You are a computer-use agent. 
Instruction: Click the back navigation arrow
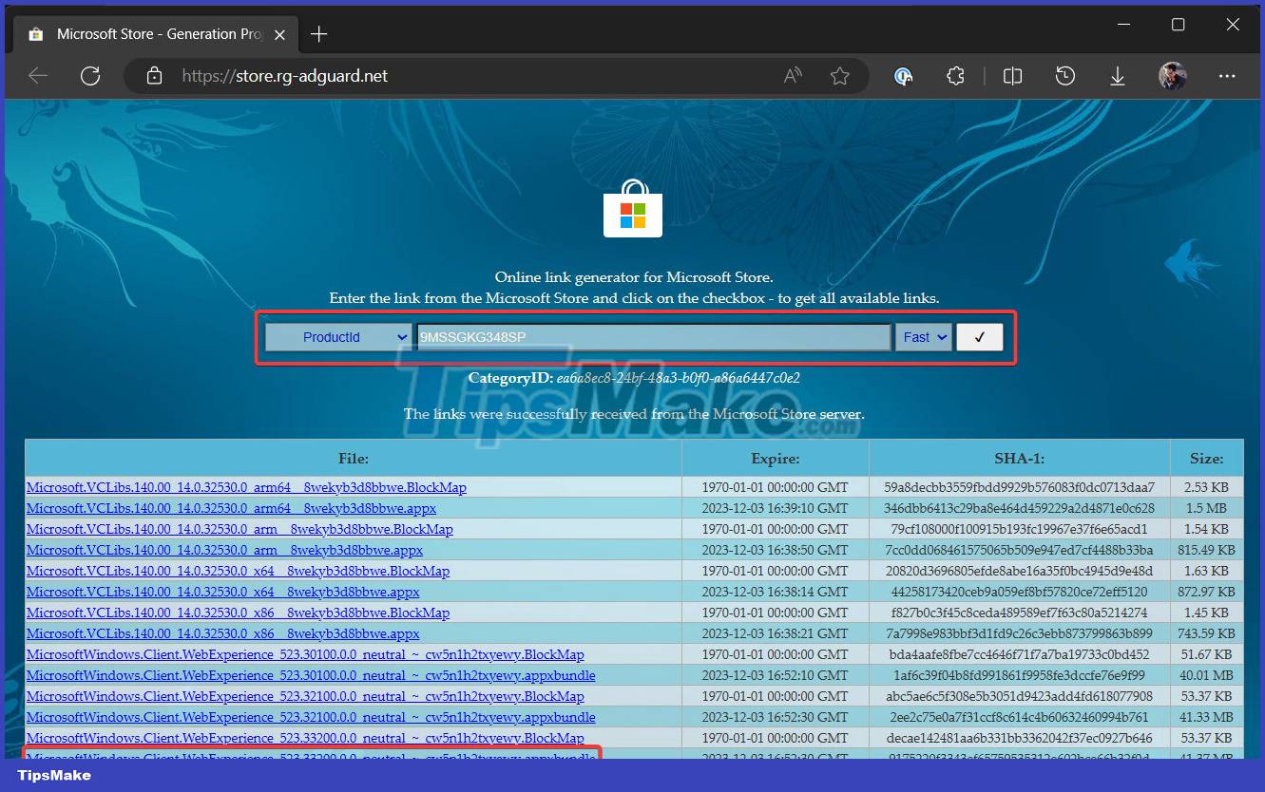click(x=37, y=76)
